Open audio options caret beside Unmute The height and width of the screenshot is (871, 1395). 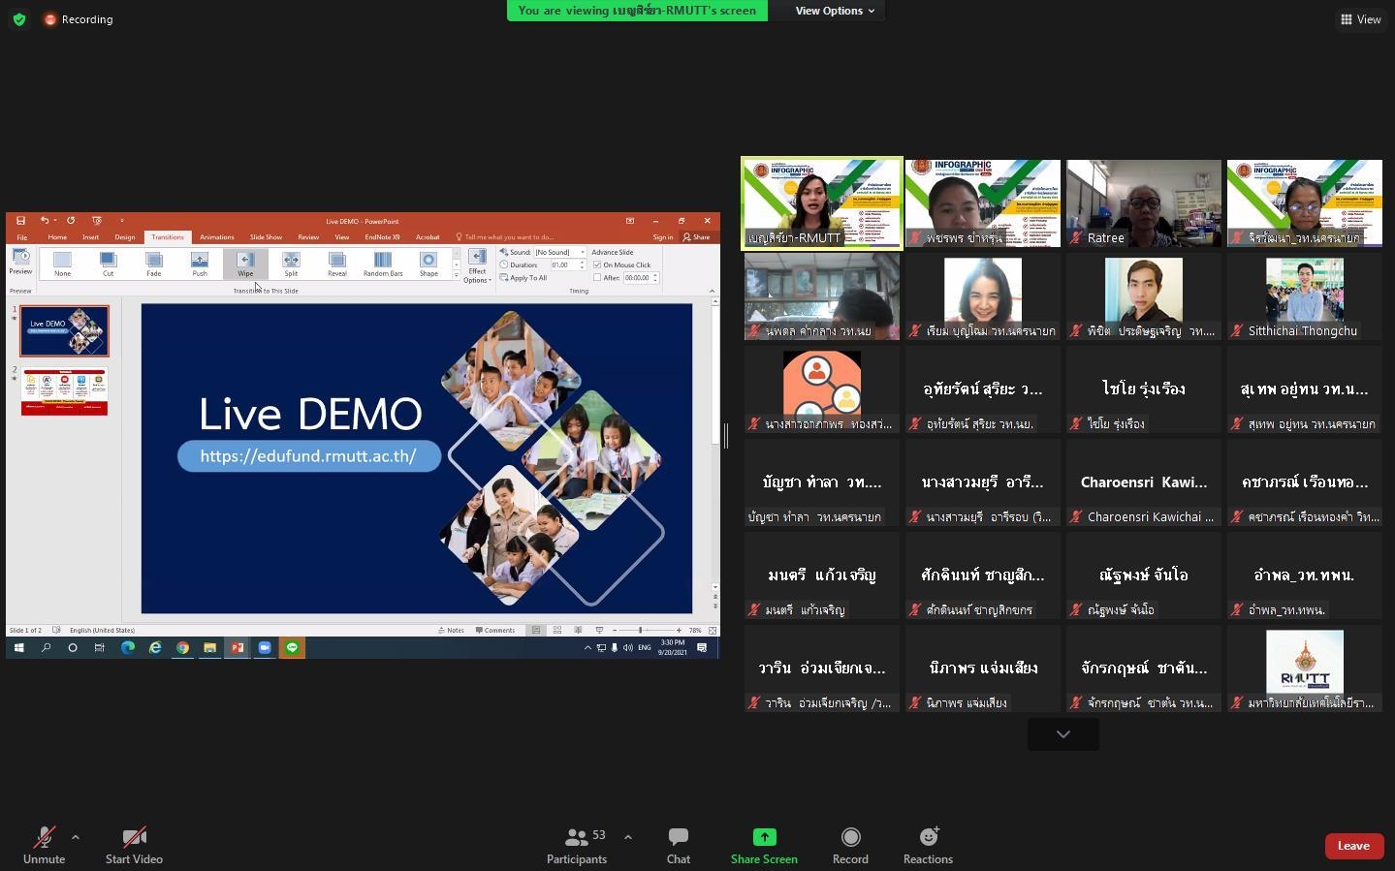[x=76, y=837]
